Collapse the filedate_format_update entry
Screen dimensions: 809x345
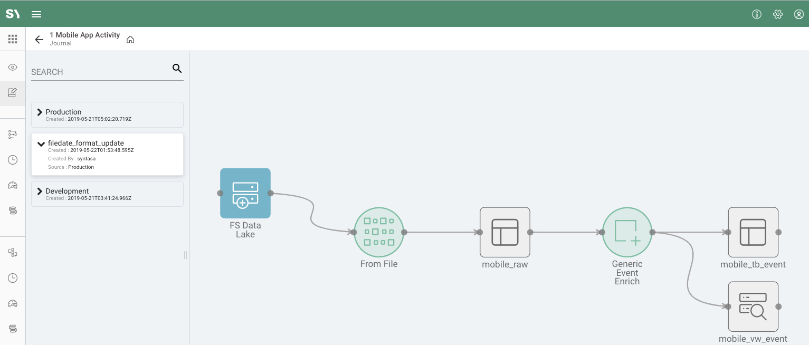click(41, 143)
